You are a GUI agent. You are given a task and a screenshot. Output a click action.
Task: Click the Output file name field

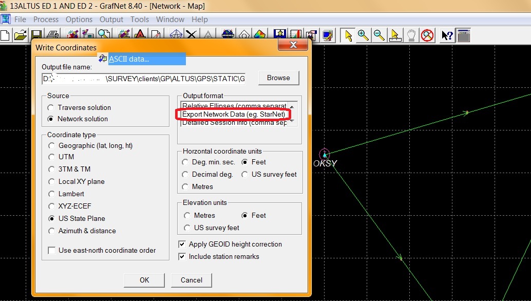(x=144, y=79)
